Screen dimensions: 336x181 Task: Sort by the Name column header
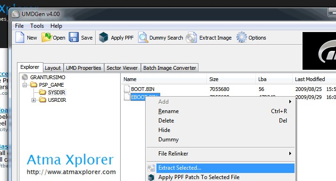[164, 79]
